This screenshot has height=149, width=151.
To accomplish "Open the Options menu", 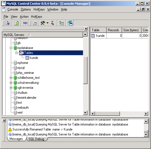I will point(26,9).
